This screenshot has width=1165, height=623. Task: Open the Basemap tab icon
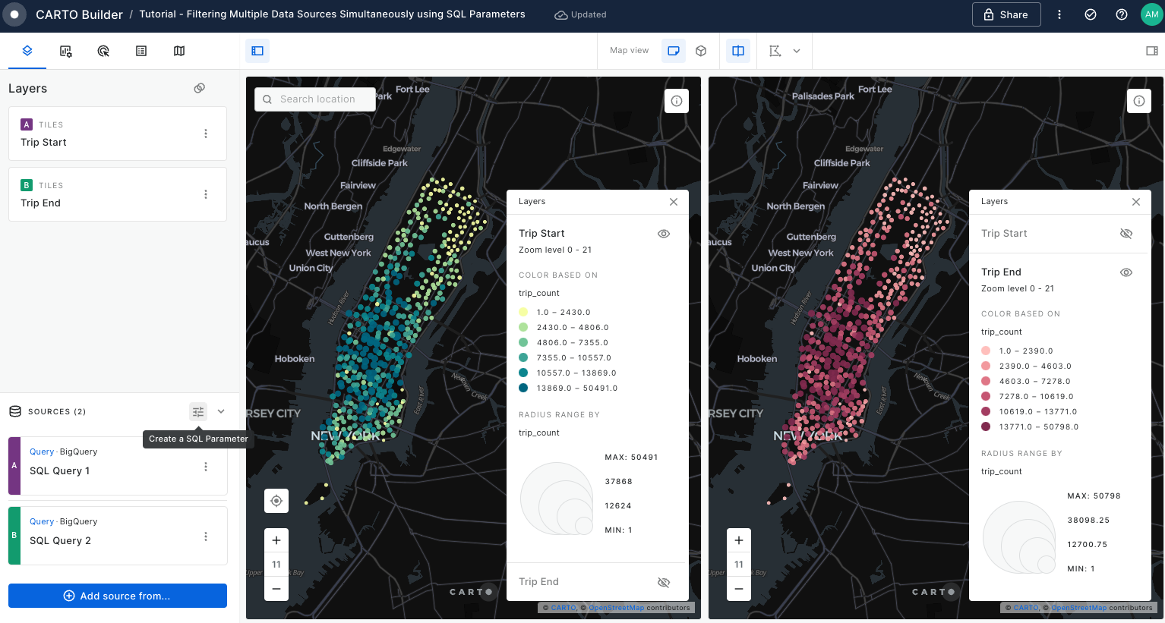click(179, 51)
